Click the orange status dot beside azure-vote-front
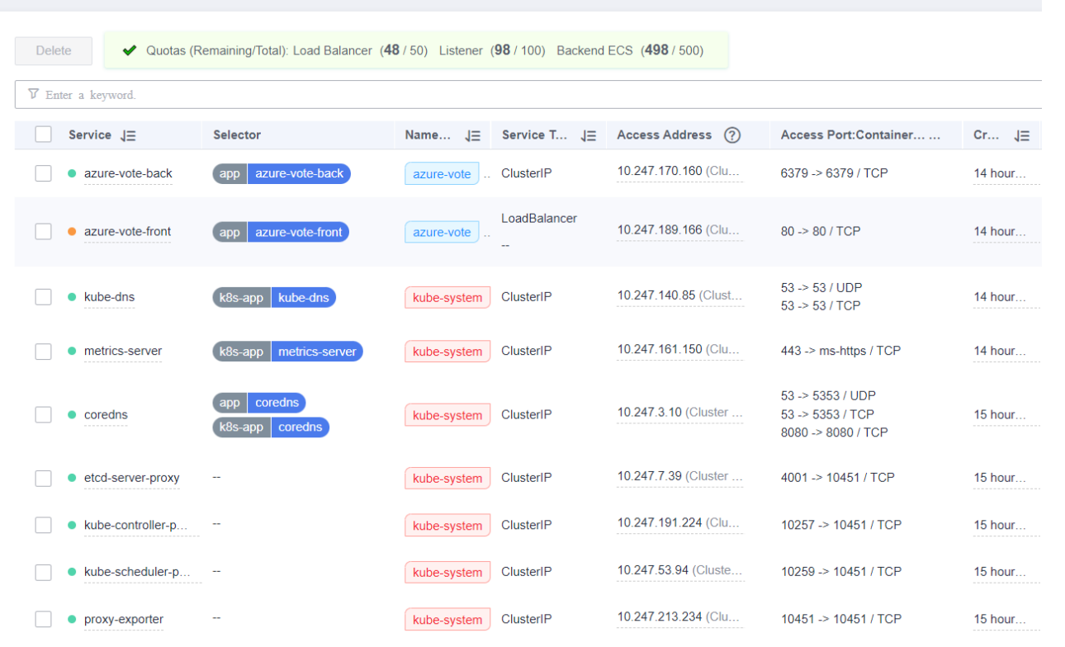 (x=72, y=232)
